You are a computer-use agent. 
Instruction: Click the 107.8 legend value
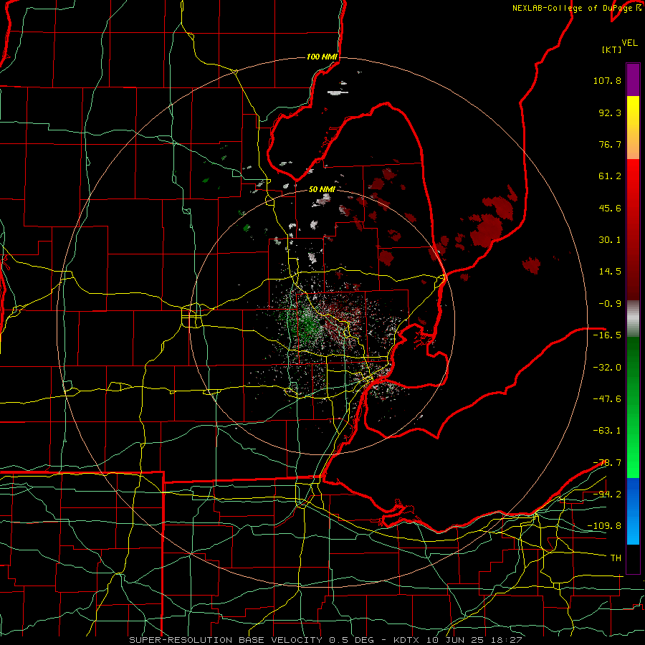pos(607,80)
